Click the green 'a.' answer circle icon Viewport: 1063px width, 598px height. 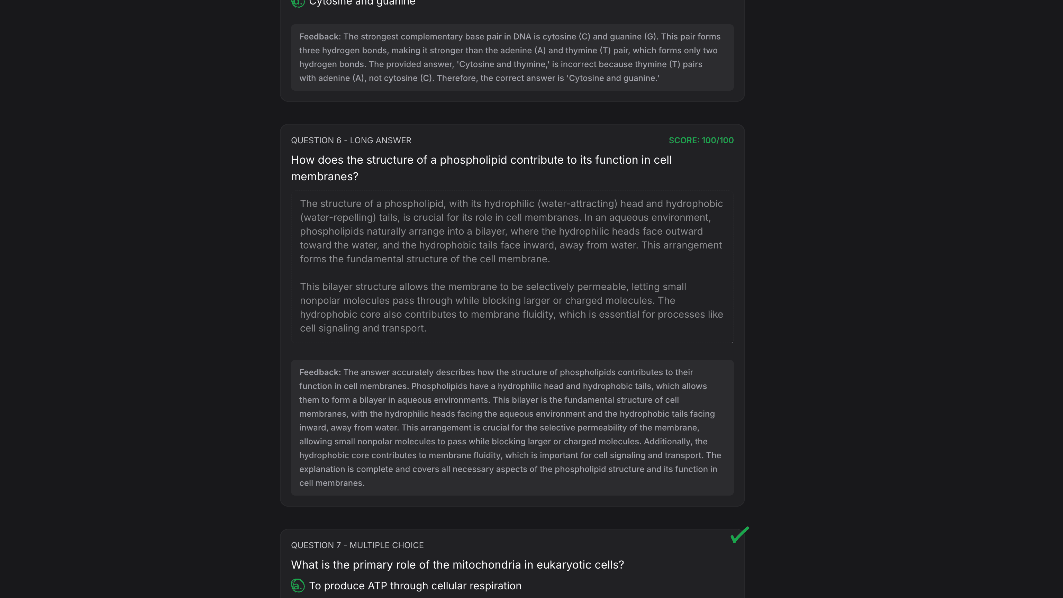click(298, 585)
